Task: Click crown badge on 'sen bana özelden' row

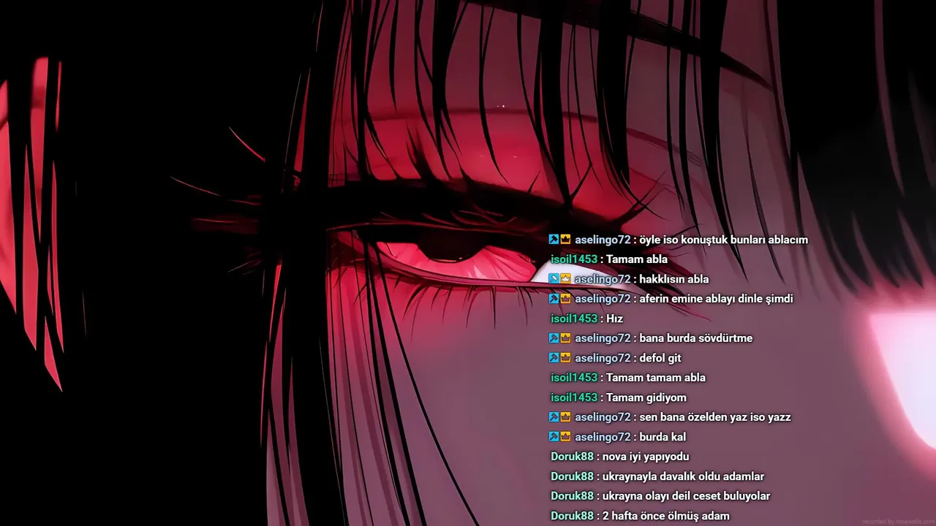Action: [565, 416]
